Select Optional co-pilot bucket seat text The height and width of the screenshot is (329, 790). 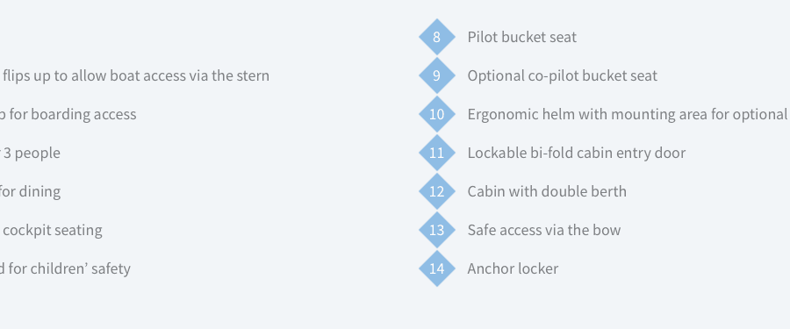563,75
